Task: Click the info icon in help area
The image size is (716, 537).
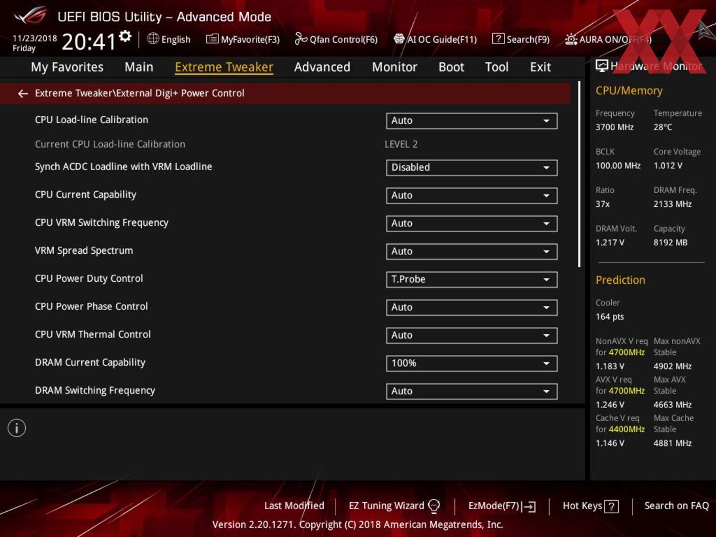Action: tap(17, 428)
